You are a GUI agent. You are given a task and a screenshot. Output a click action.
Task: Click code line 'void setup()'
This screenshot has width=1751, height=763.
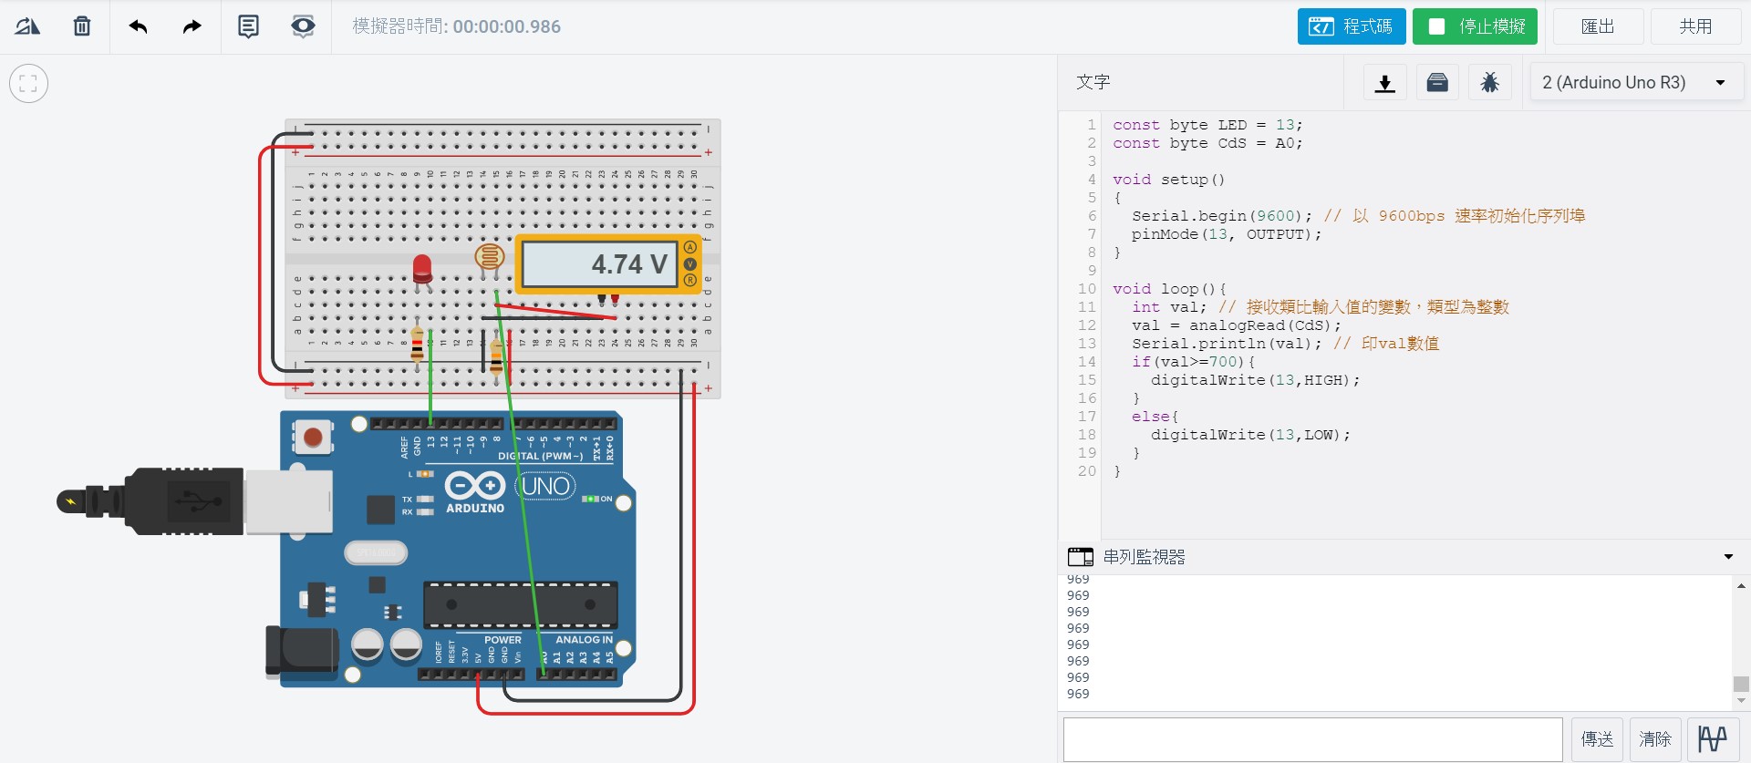click(1168, 180)
